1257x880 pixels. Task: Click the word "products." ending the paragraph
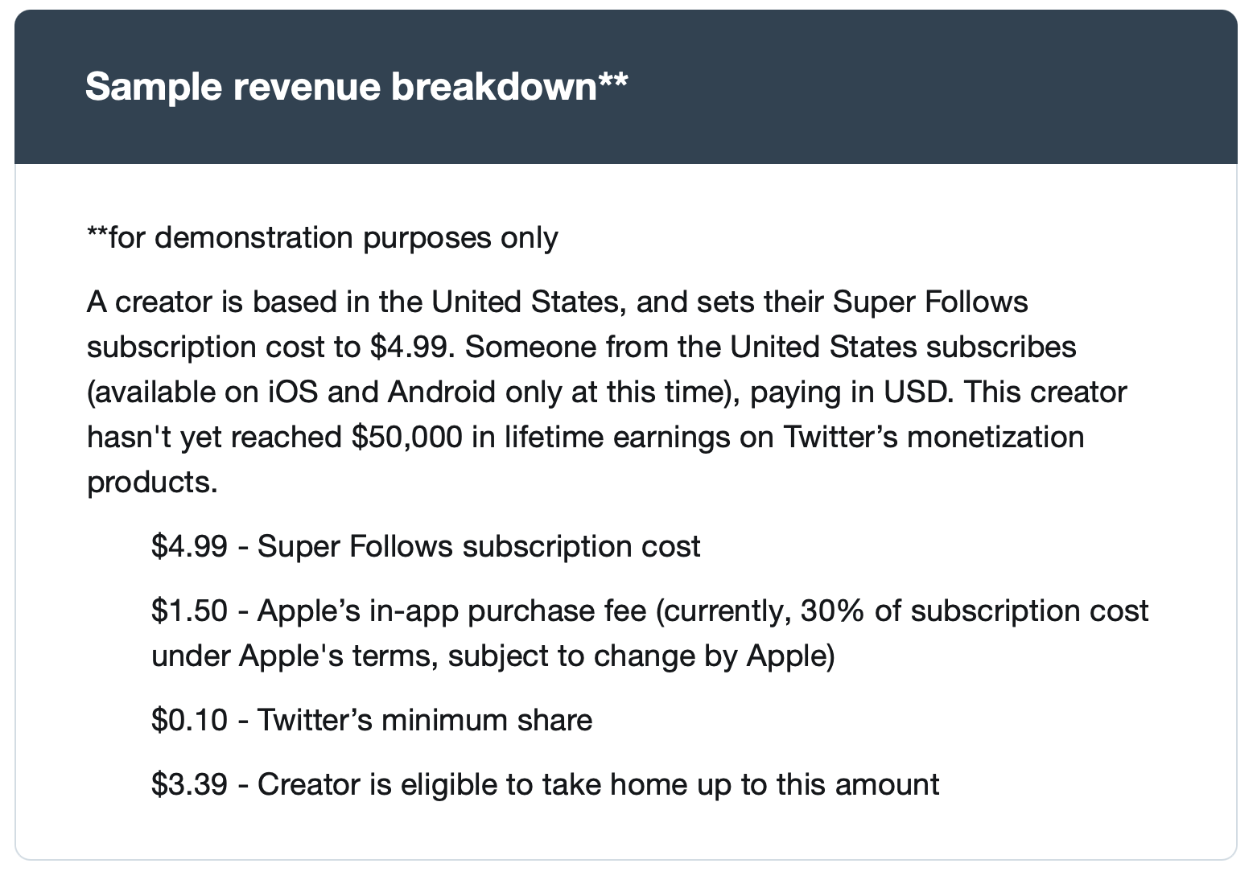click(x=152, y=483)
